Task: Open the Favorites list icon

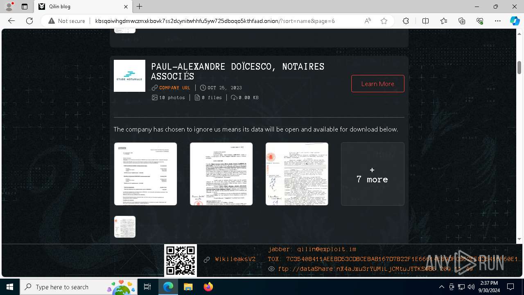Action: coord(444,21)
